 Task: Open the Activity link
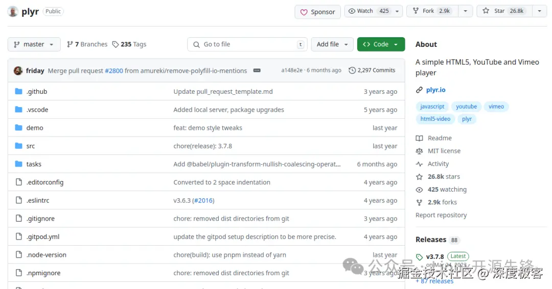[x=432, y=164]
